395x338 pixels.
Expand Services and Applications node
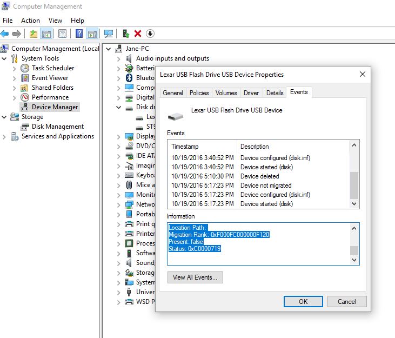pyautogui.click(x=4, y=137)
